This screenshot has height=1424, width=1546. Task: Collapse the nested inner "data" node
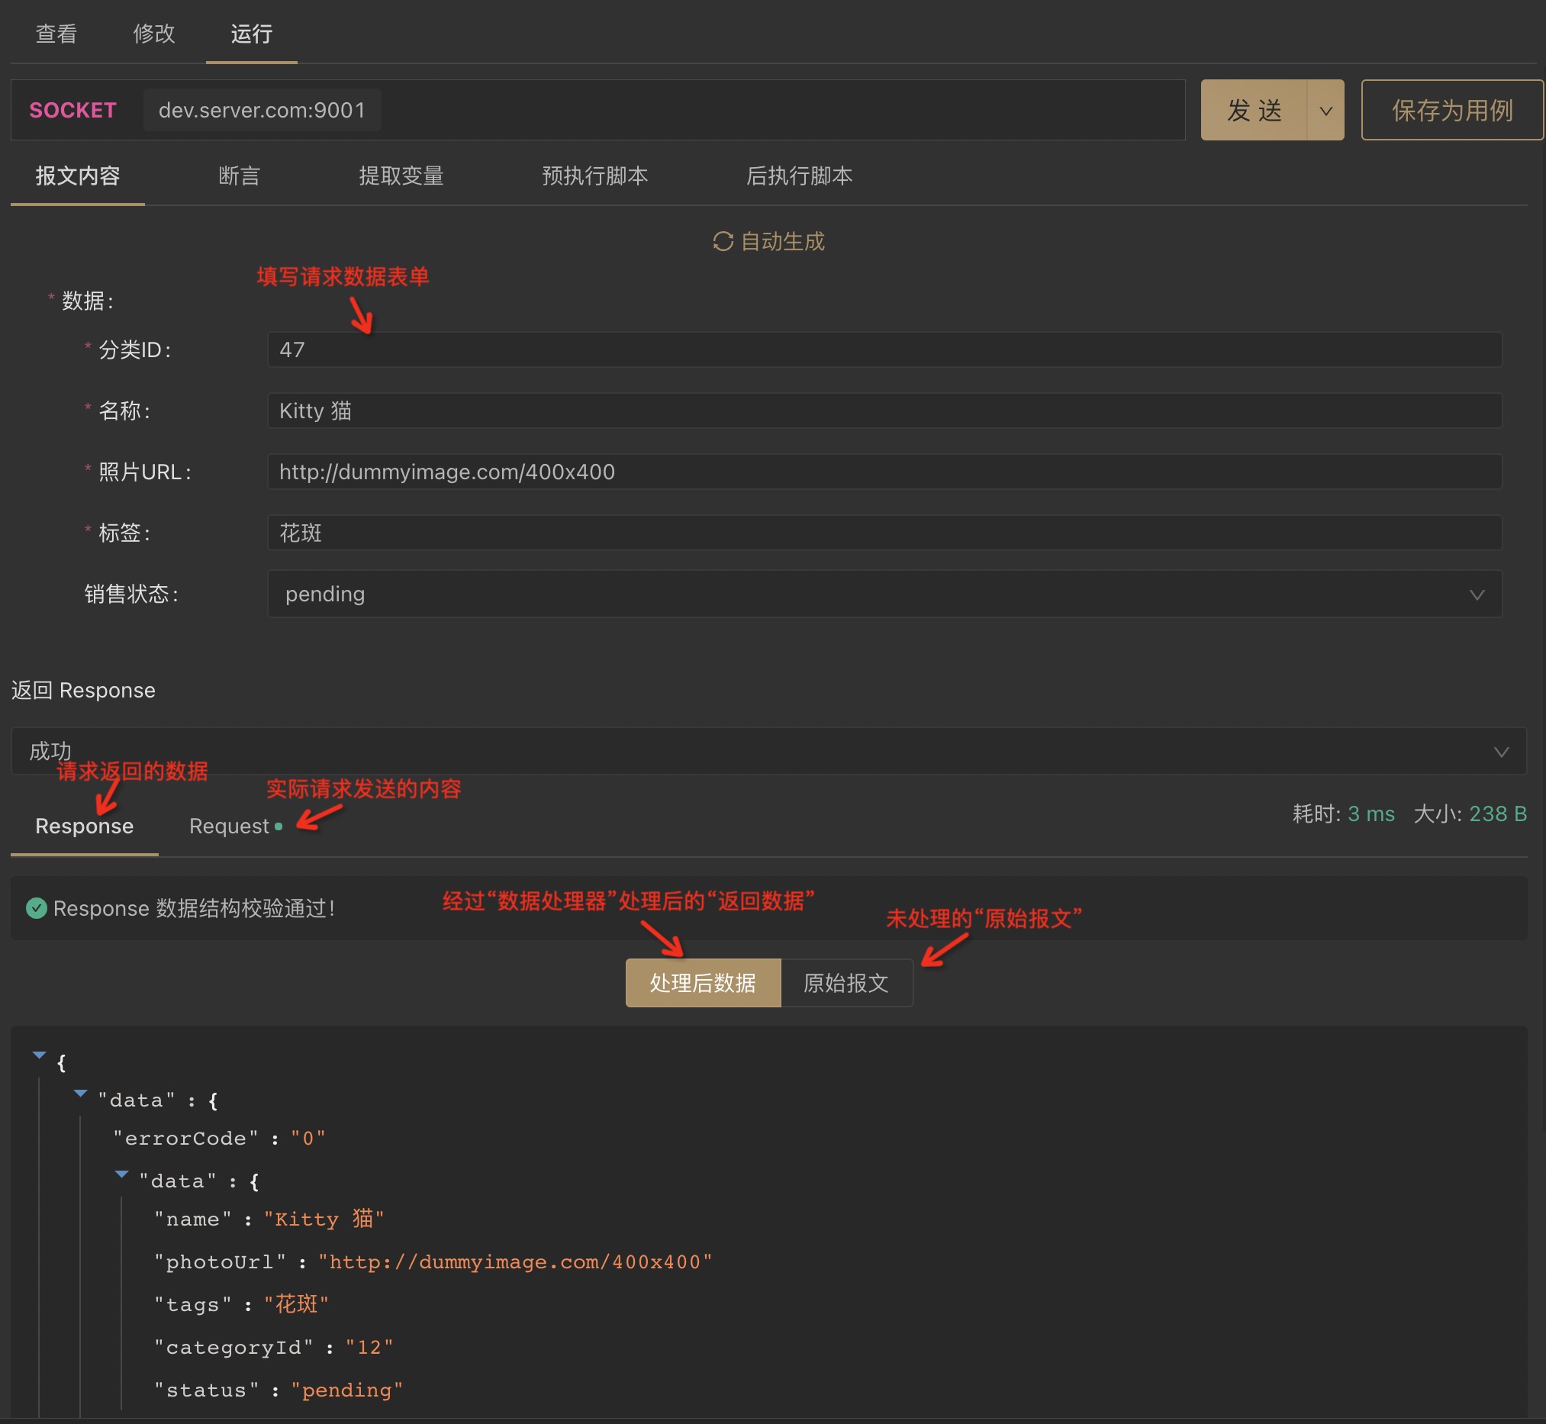[121, 1174]
